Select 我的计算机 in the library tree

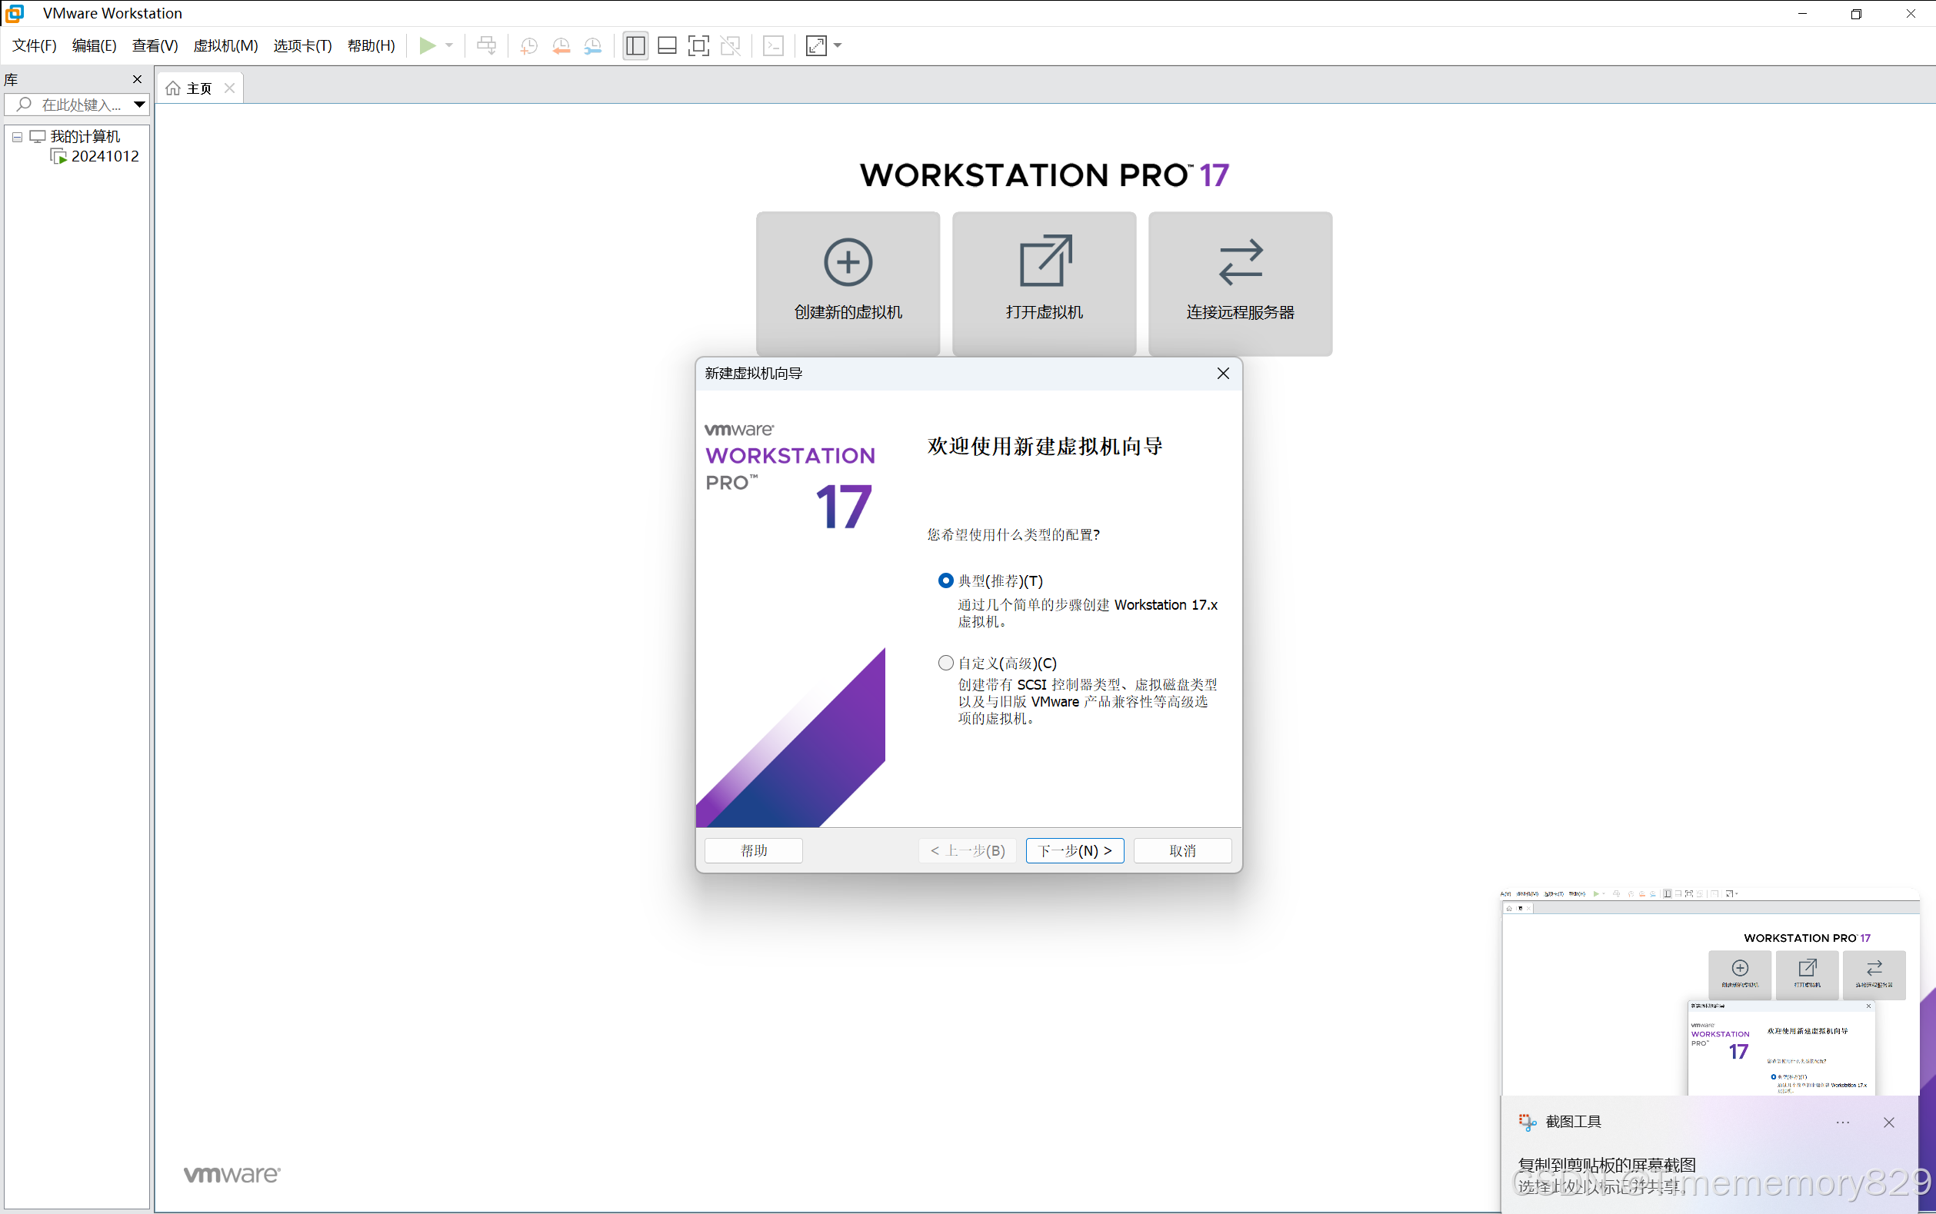[85, 137]
